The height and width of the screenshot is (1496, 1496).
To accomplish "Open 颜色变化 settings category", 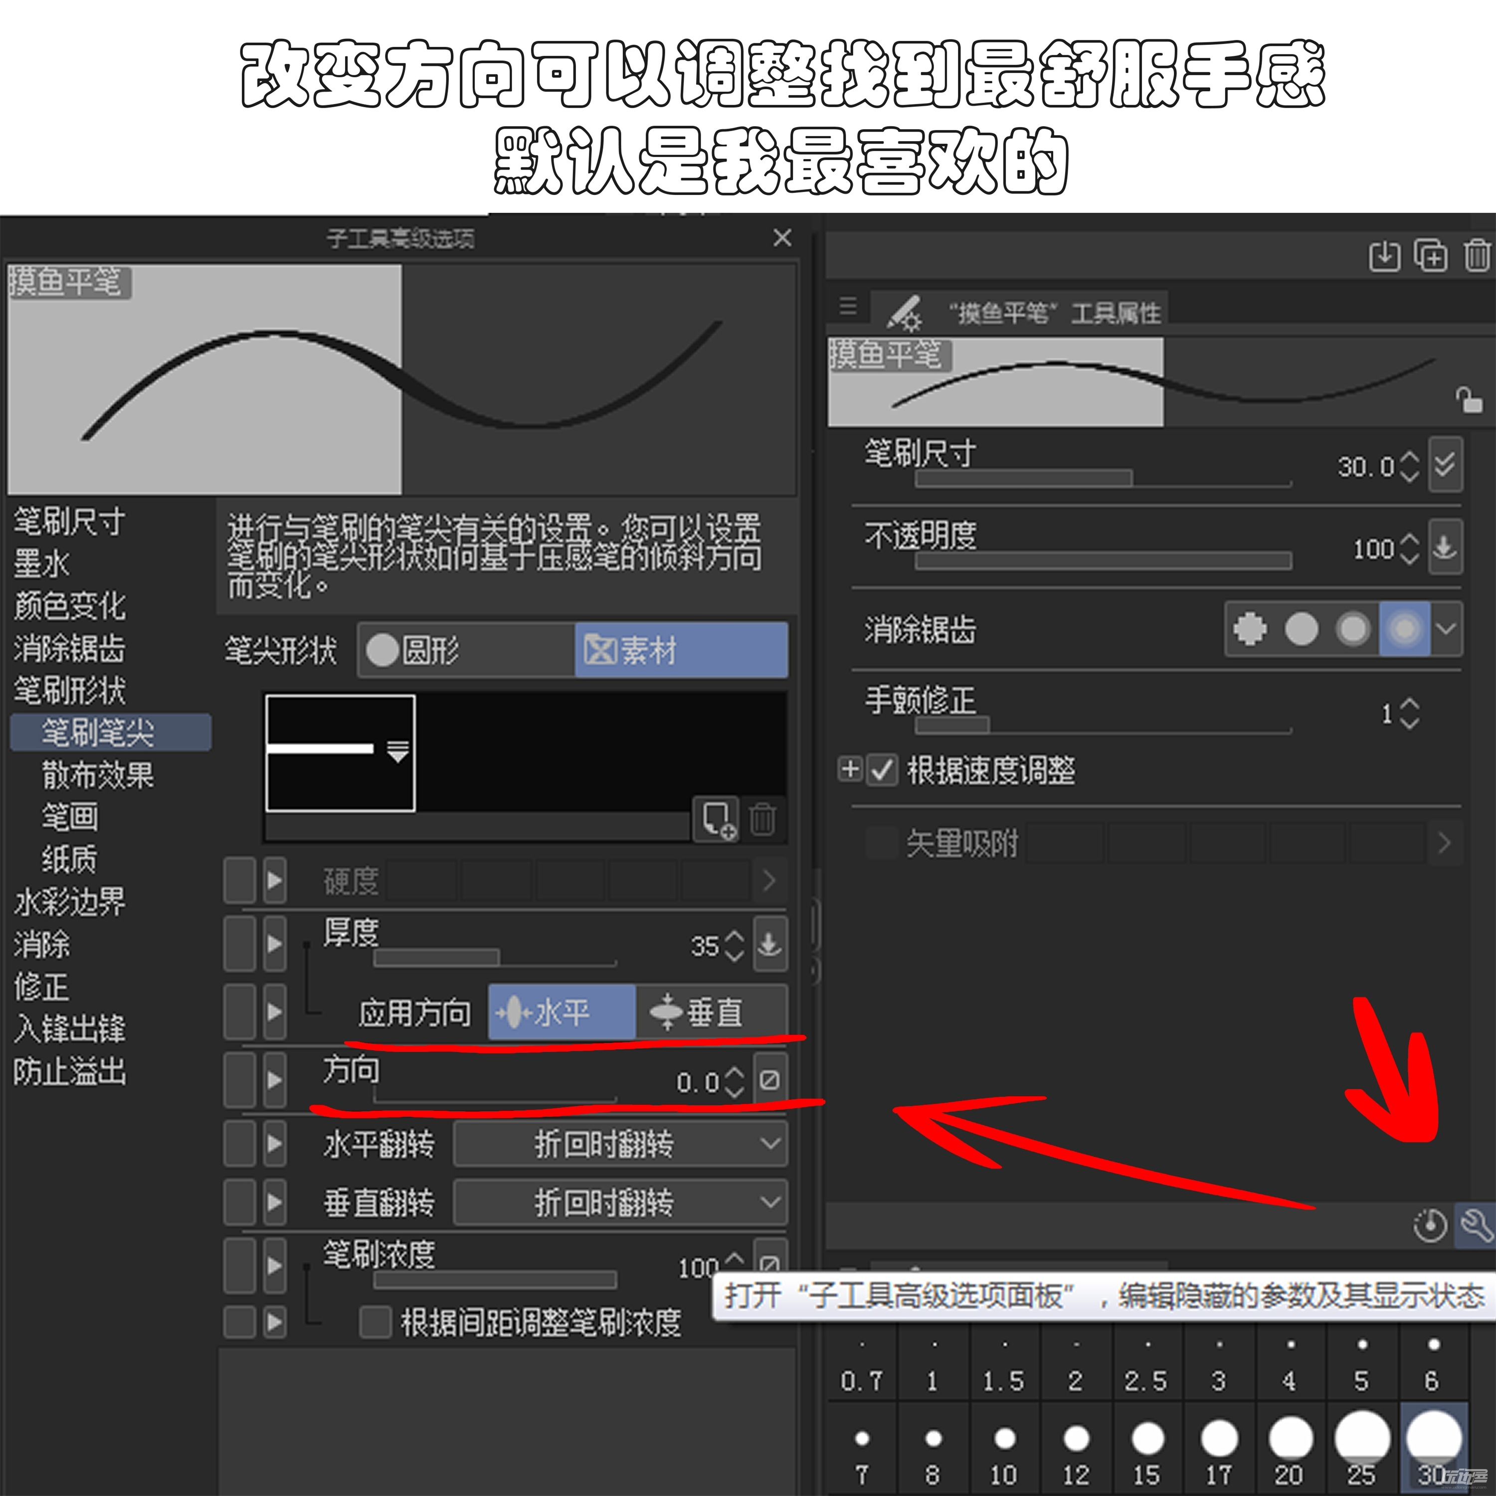I will tap(70, 605).
